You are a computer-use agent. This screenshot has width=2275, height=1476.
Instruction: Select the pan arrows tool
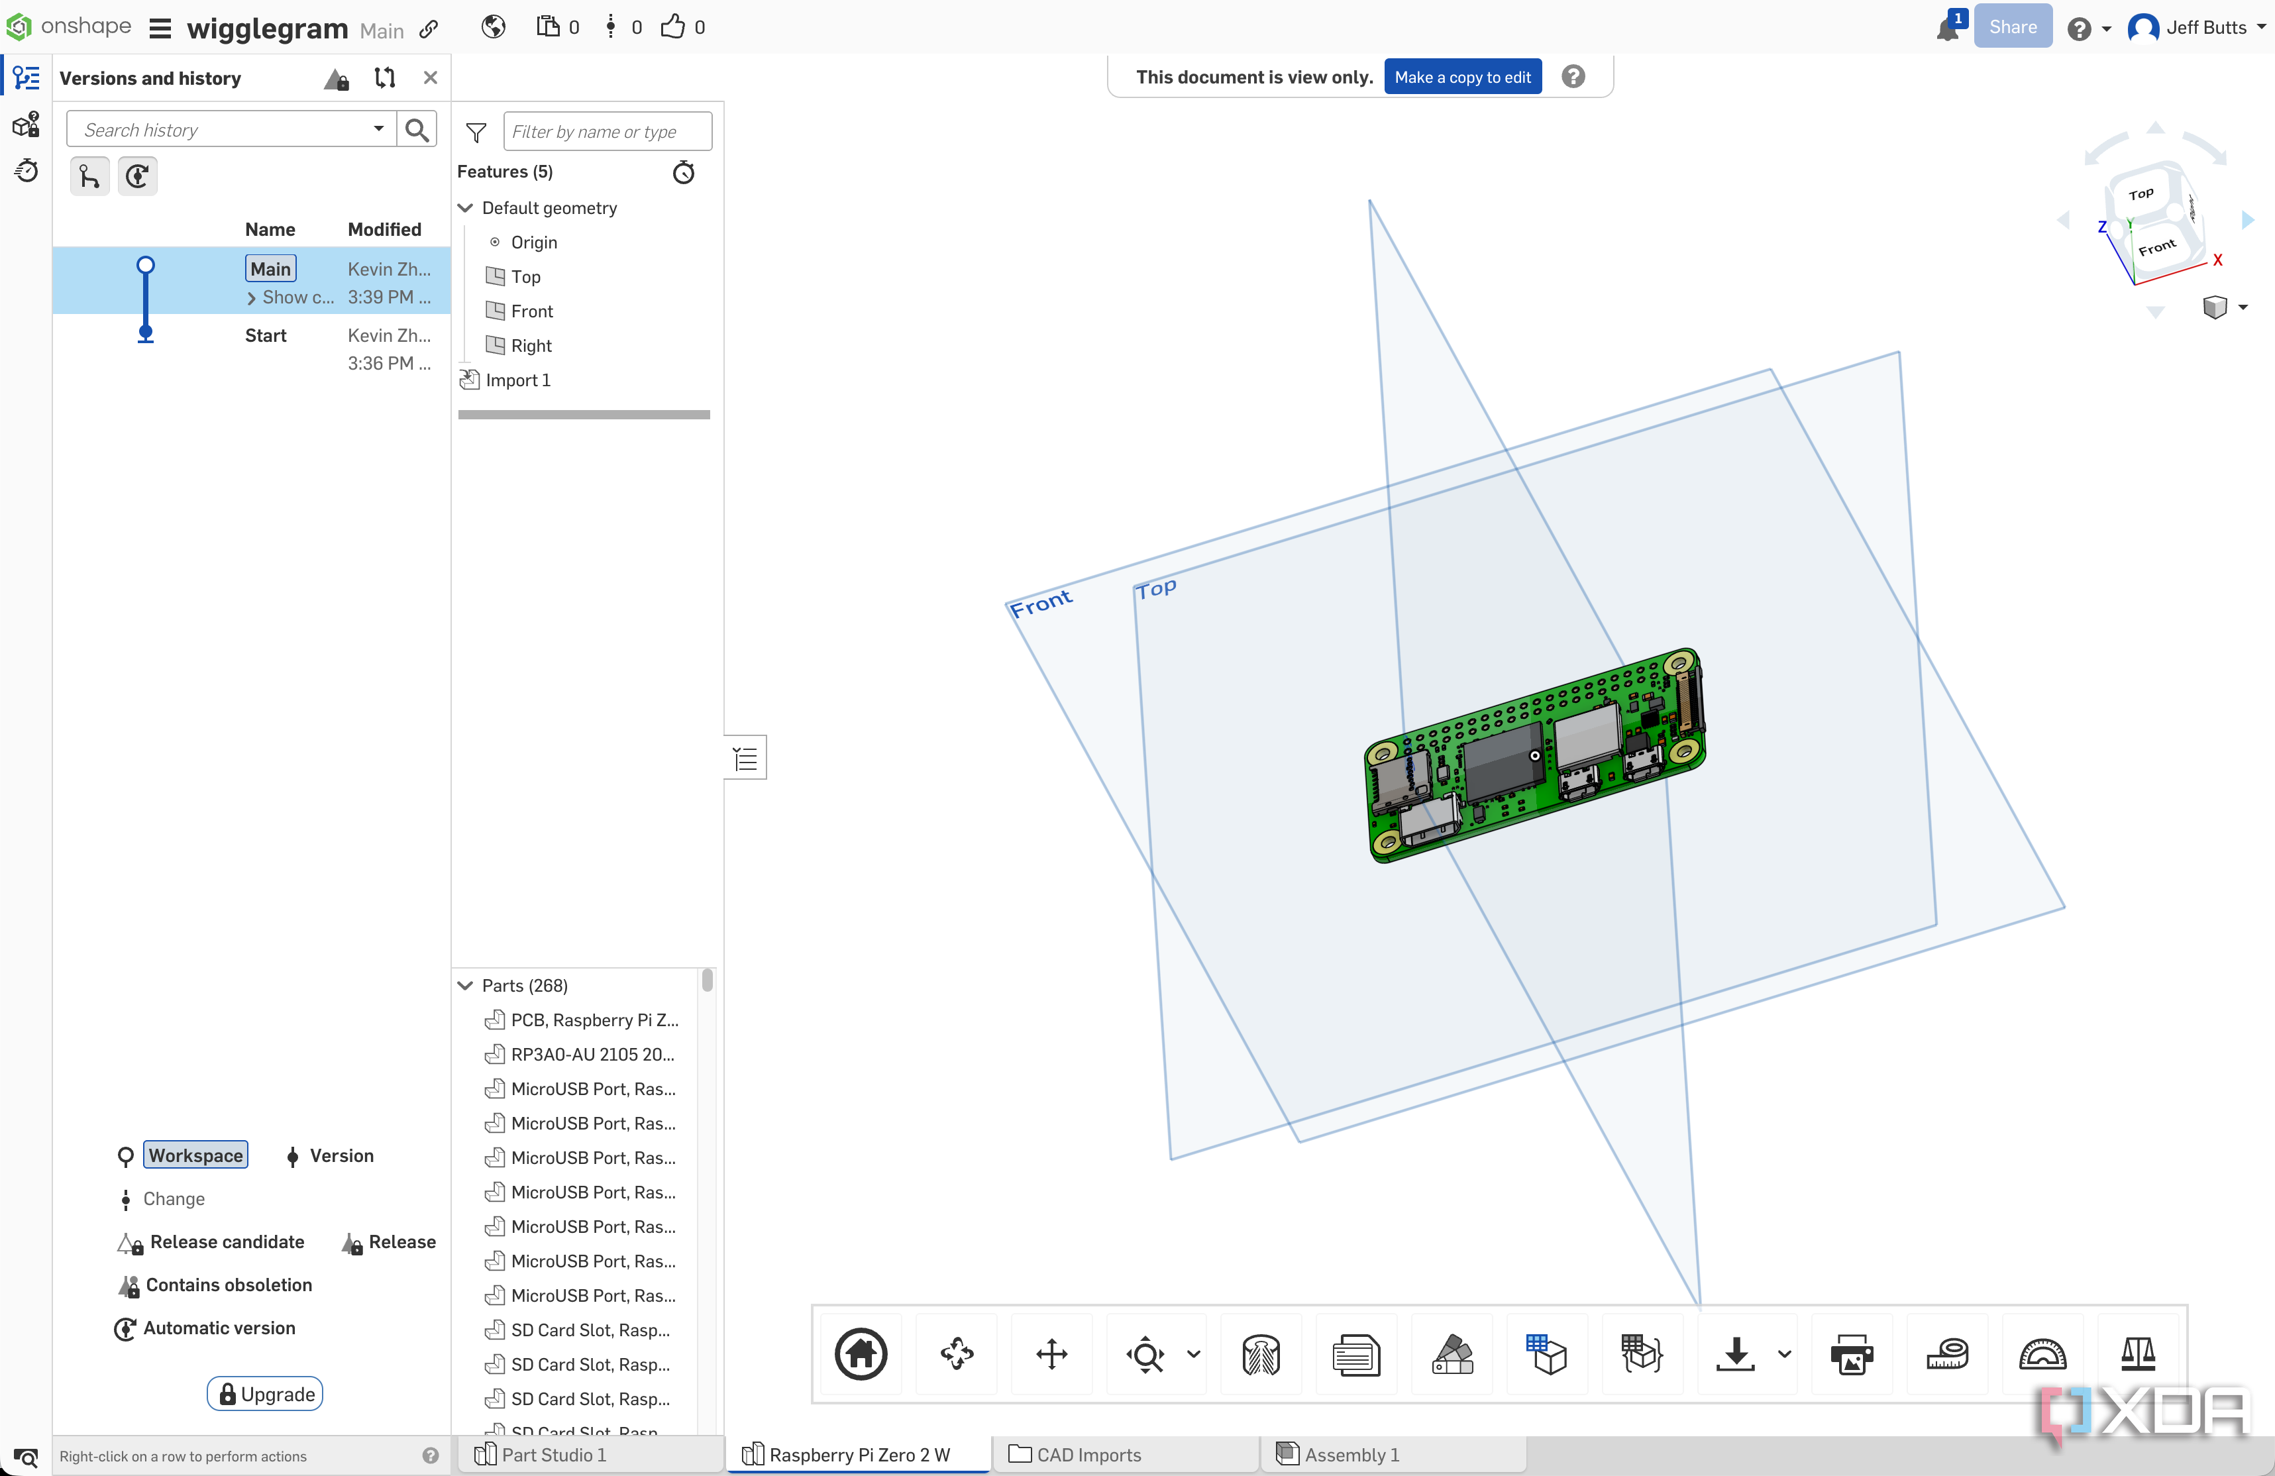[1053, 1353]
